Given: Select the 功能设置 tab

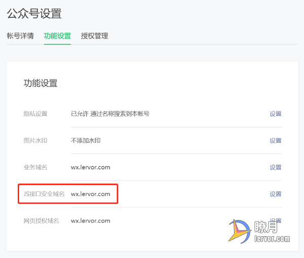Looking at the screenshot, I should [57, 36].
